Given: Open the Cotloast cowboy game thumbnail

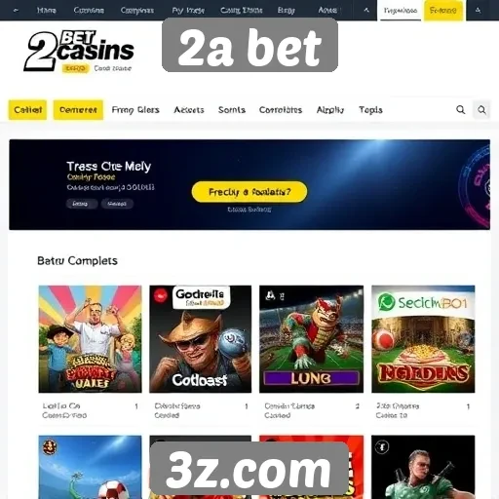Looking at the screenshot, I should pos(200,339).
